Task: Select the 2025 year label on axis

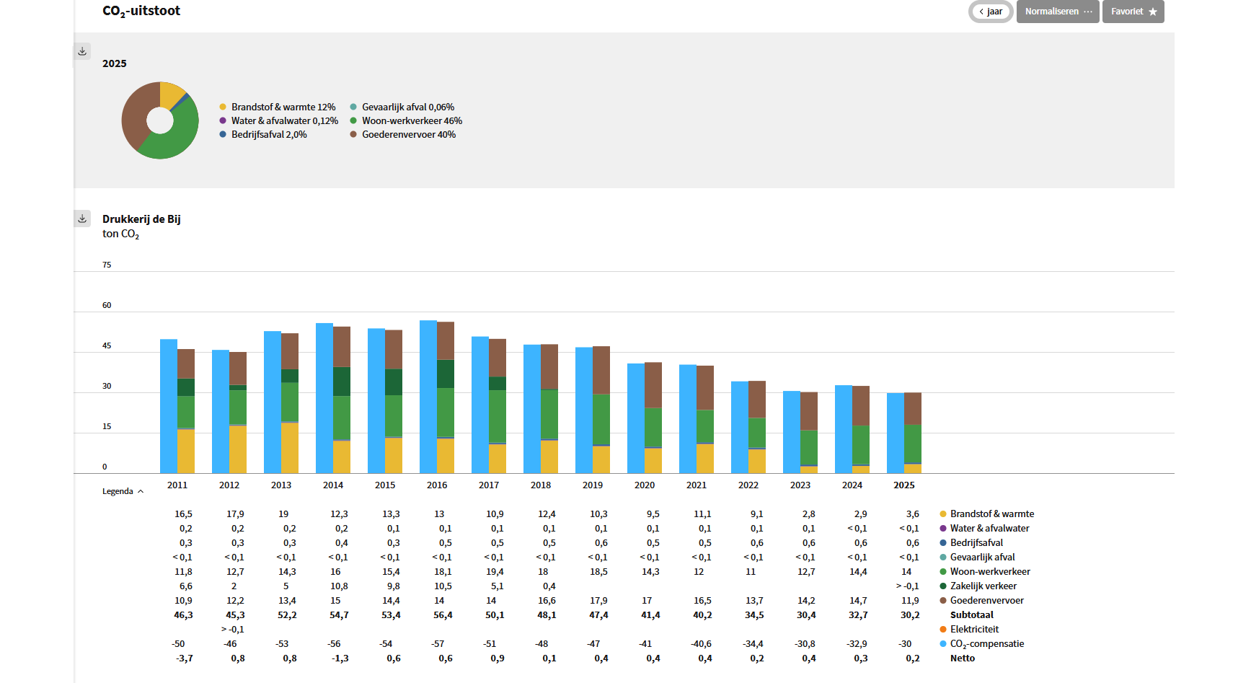Action: [x=904, y=485]
